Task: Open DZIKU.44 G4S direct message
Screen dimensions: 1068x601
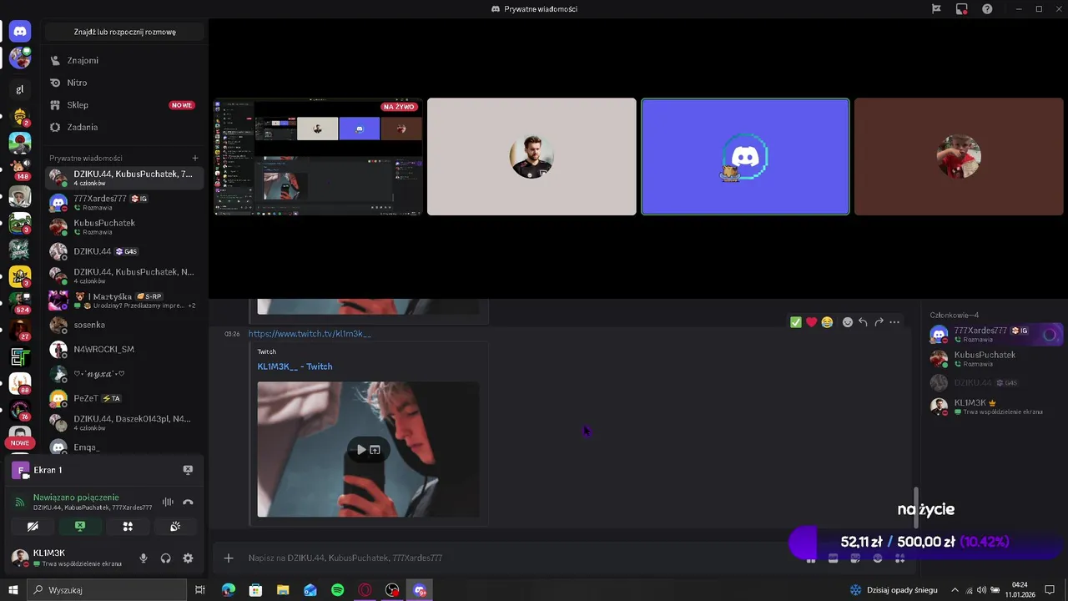Action: coord(125,251)
